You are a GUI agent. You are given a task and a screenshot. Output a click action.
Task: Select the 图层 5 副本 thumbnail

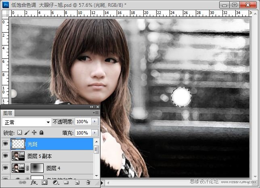(x=18, y=156)
